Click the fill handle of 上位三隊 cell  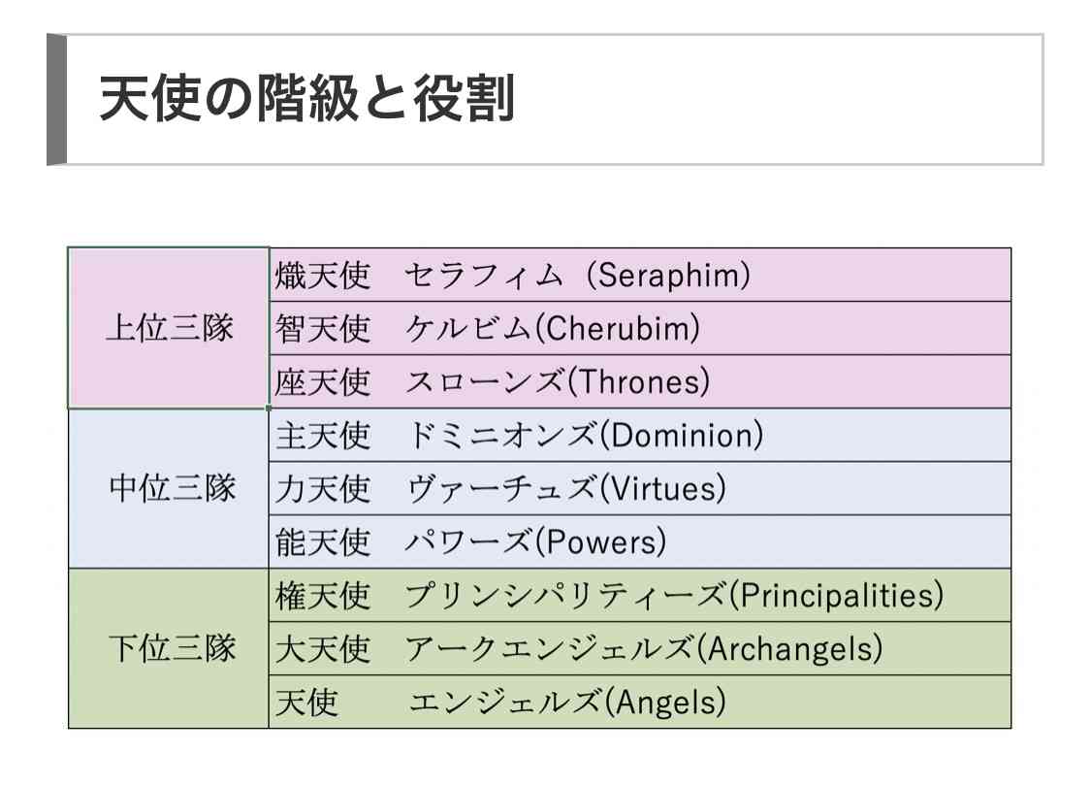pyautogui.click(x=269, y=409)
